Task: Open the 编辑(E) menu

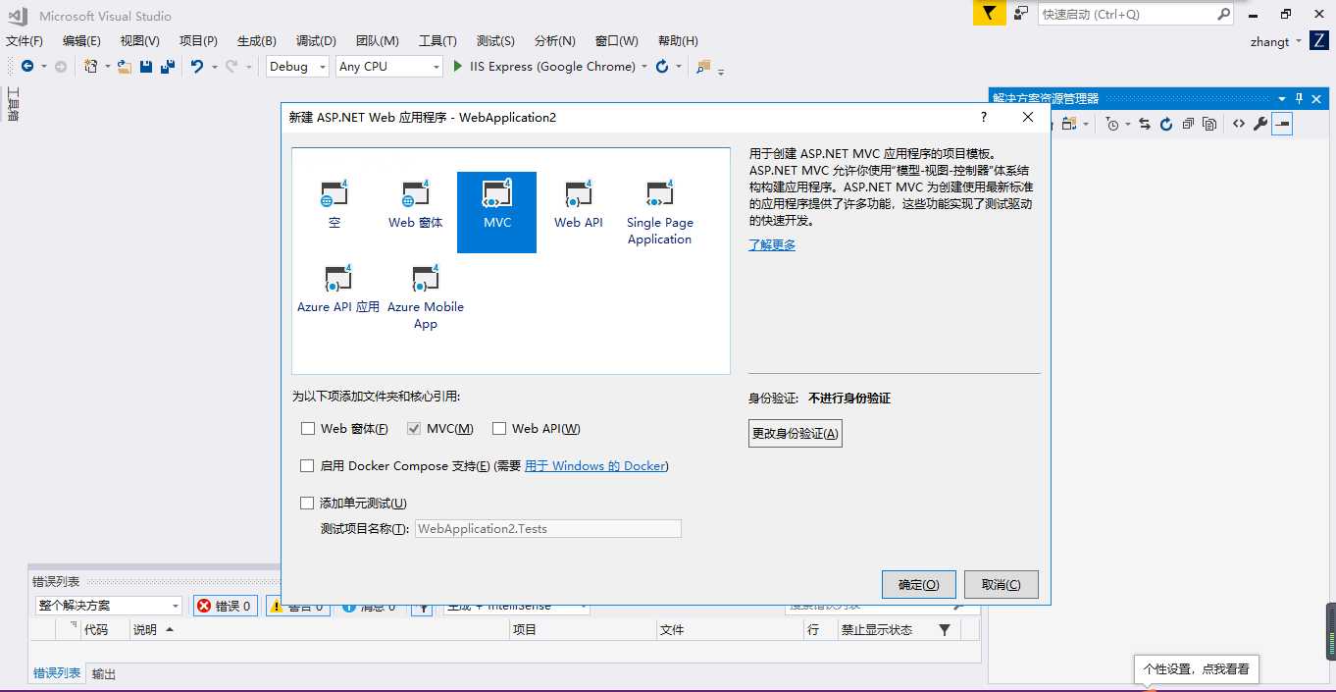Action: coord(81,40)
